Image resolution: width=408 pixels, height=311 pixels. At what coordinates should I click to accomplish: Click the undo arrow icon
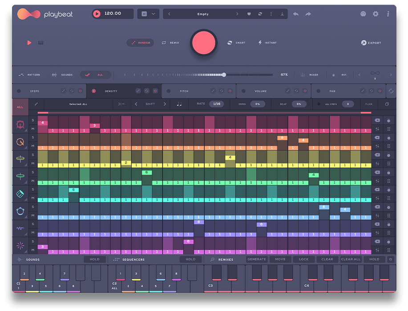tap(296, 14)
